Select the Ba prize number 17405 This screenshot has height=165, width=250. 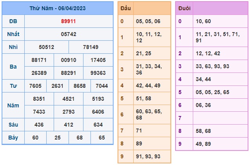pyautogui.click(x=98, y=60)
